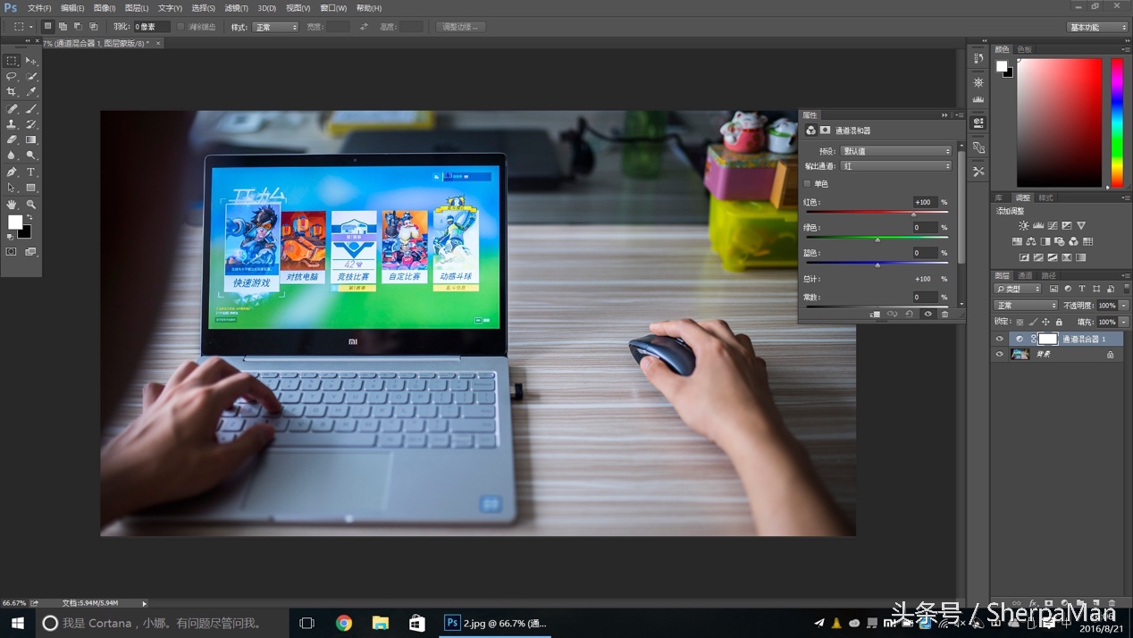
Task: Select the Dodge tool
Action: pyautogui.click(x=31, y=155)
